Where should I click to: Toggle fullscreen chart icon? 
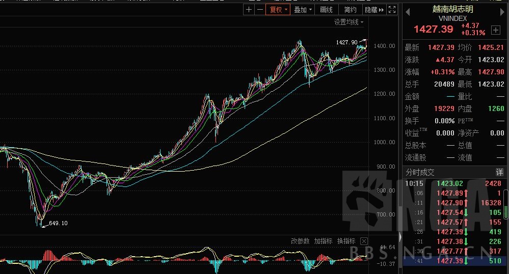point(392,10)
